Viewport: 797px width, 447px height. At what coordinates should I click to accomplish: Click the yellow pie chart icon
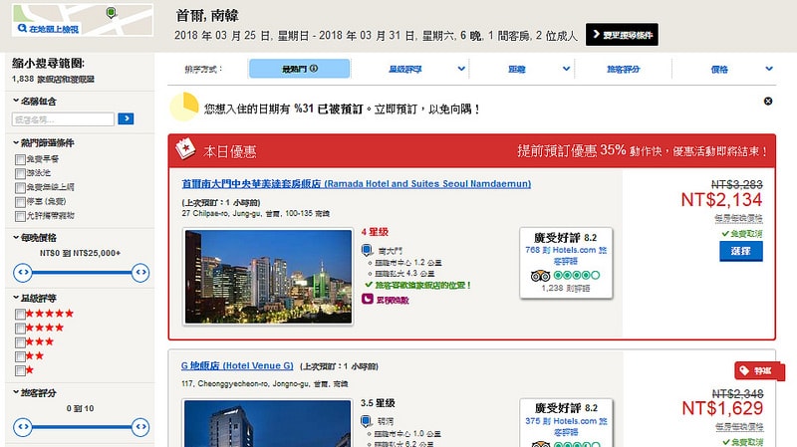click(x=184, y=107)
